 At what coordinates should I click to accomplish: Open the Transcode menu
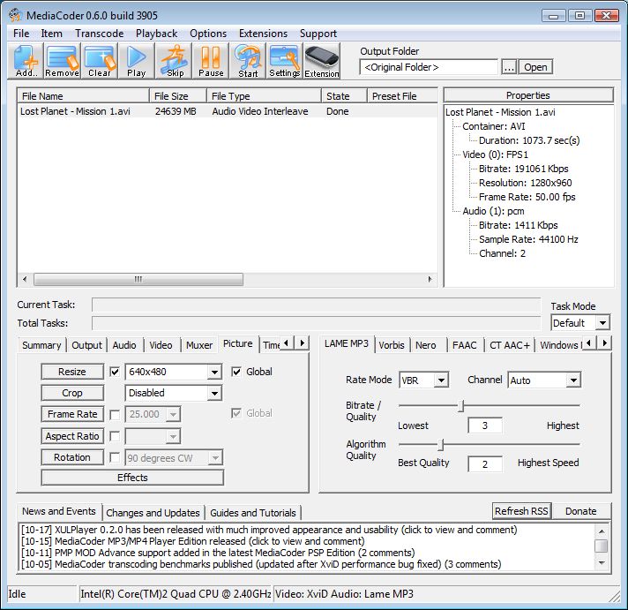[x=100, y=34]
